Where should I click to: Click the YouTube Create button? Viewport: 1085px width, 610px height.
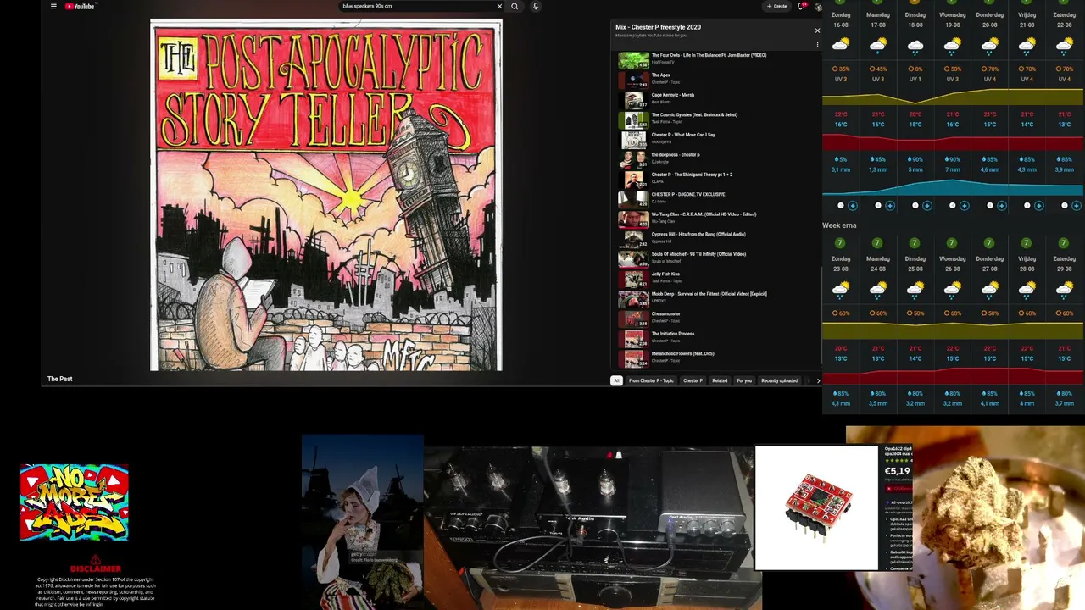pos(776,6)
